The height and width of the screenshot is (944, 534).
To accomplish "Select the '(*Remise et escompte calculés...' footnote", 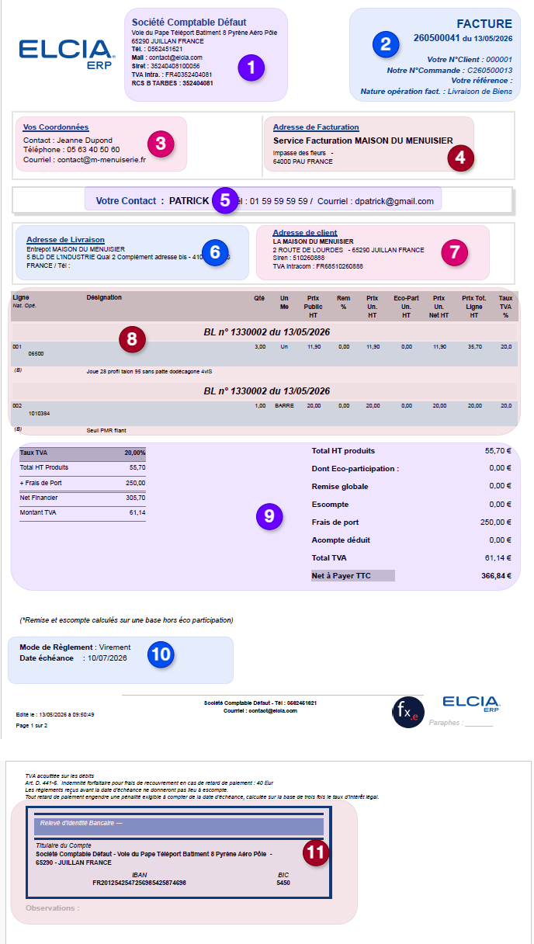I will 127,620.
